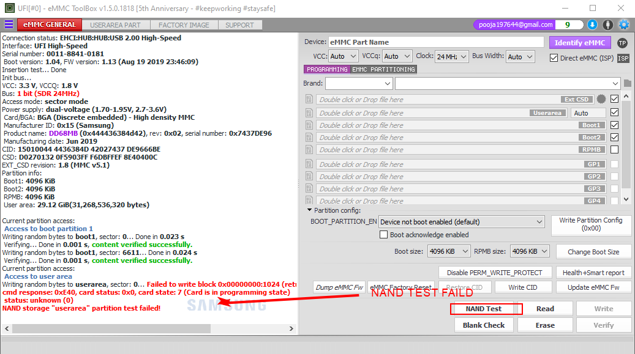635x354 pixels.
Task: Click file icon on GP1 row
Action: pos(309,164)
